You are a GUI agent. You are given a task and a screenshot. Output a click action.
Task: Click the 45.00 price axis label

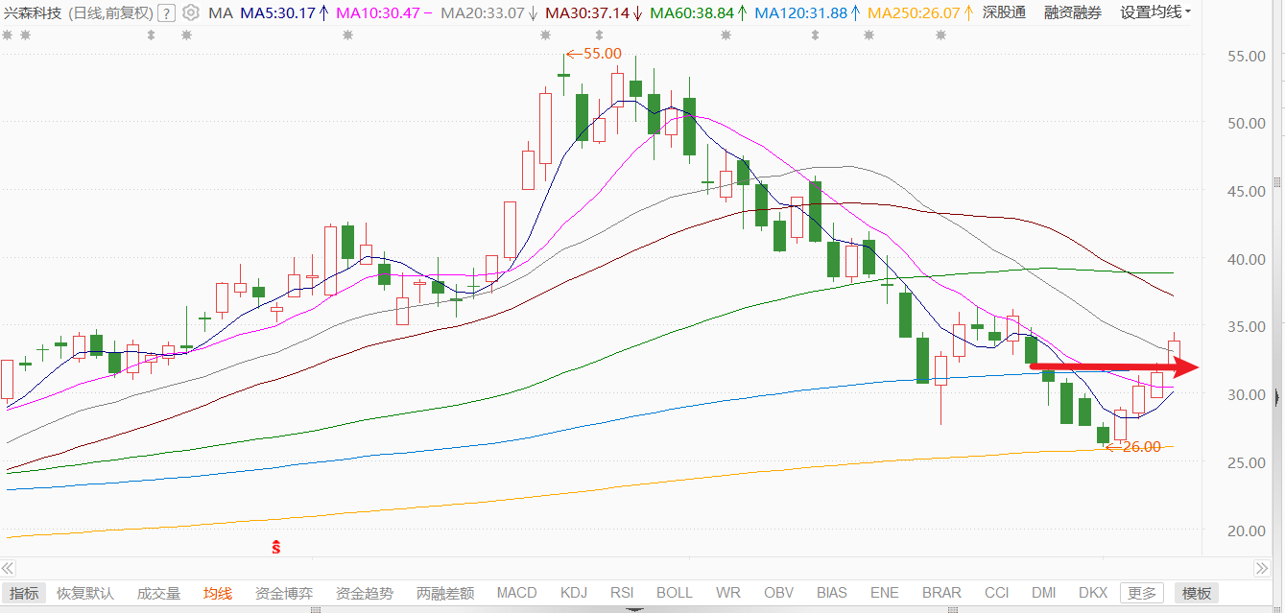pos(1246,191)
